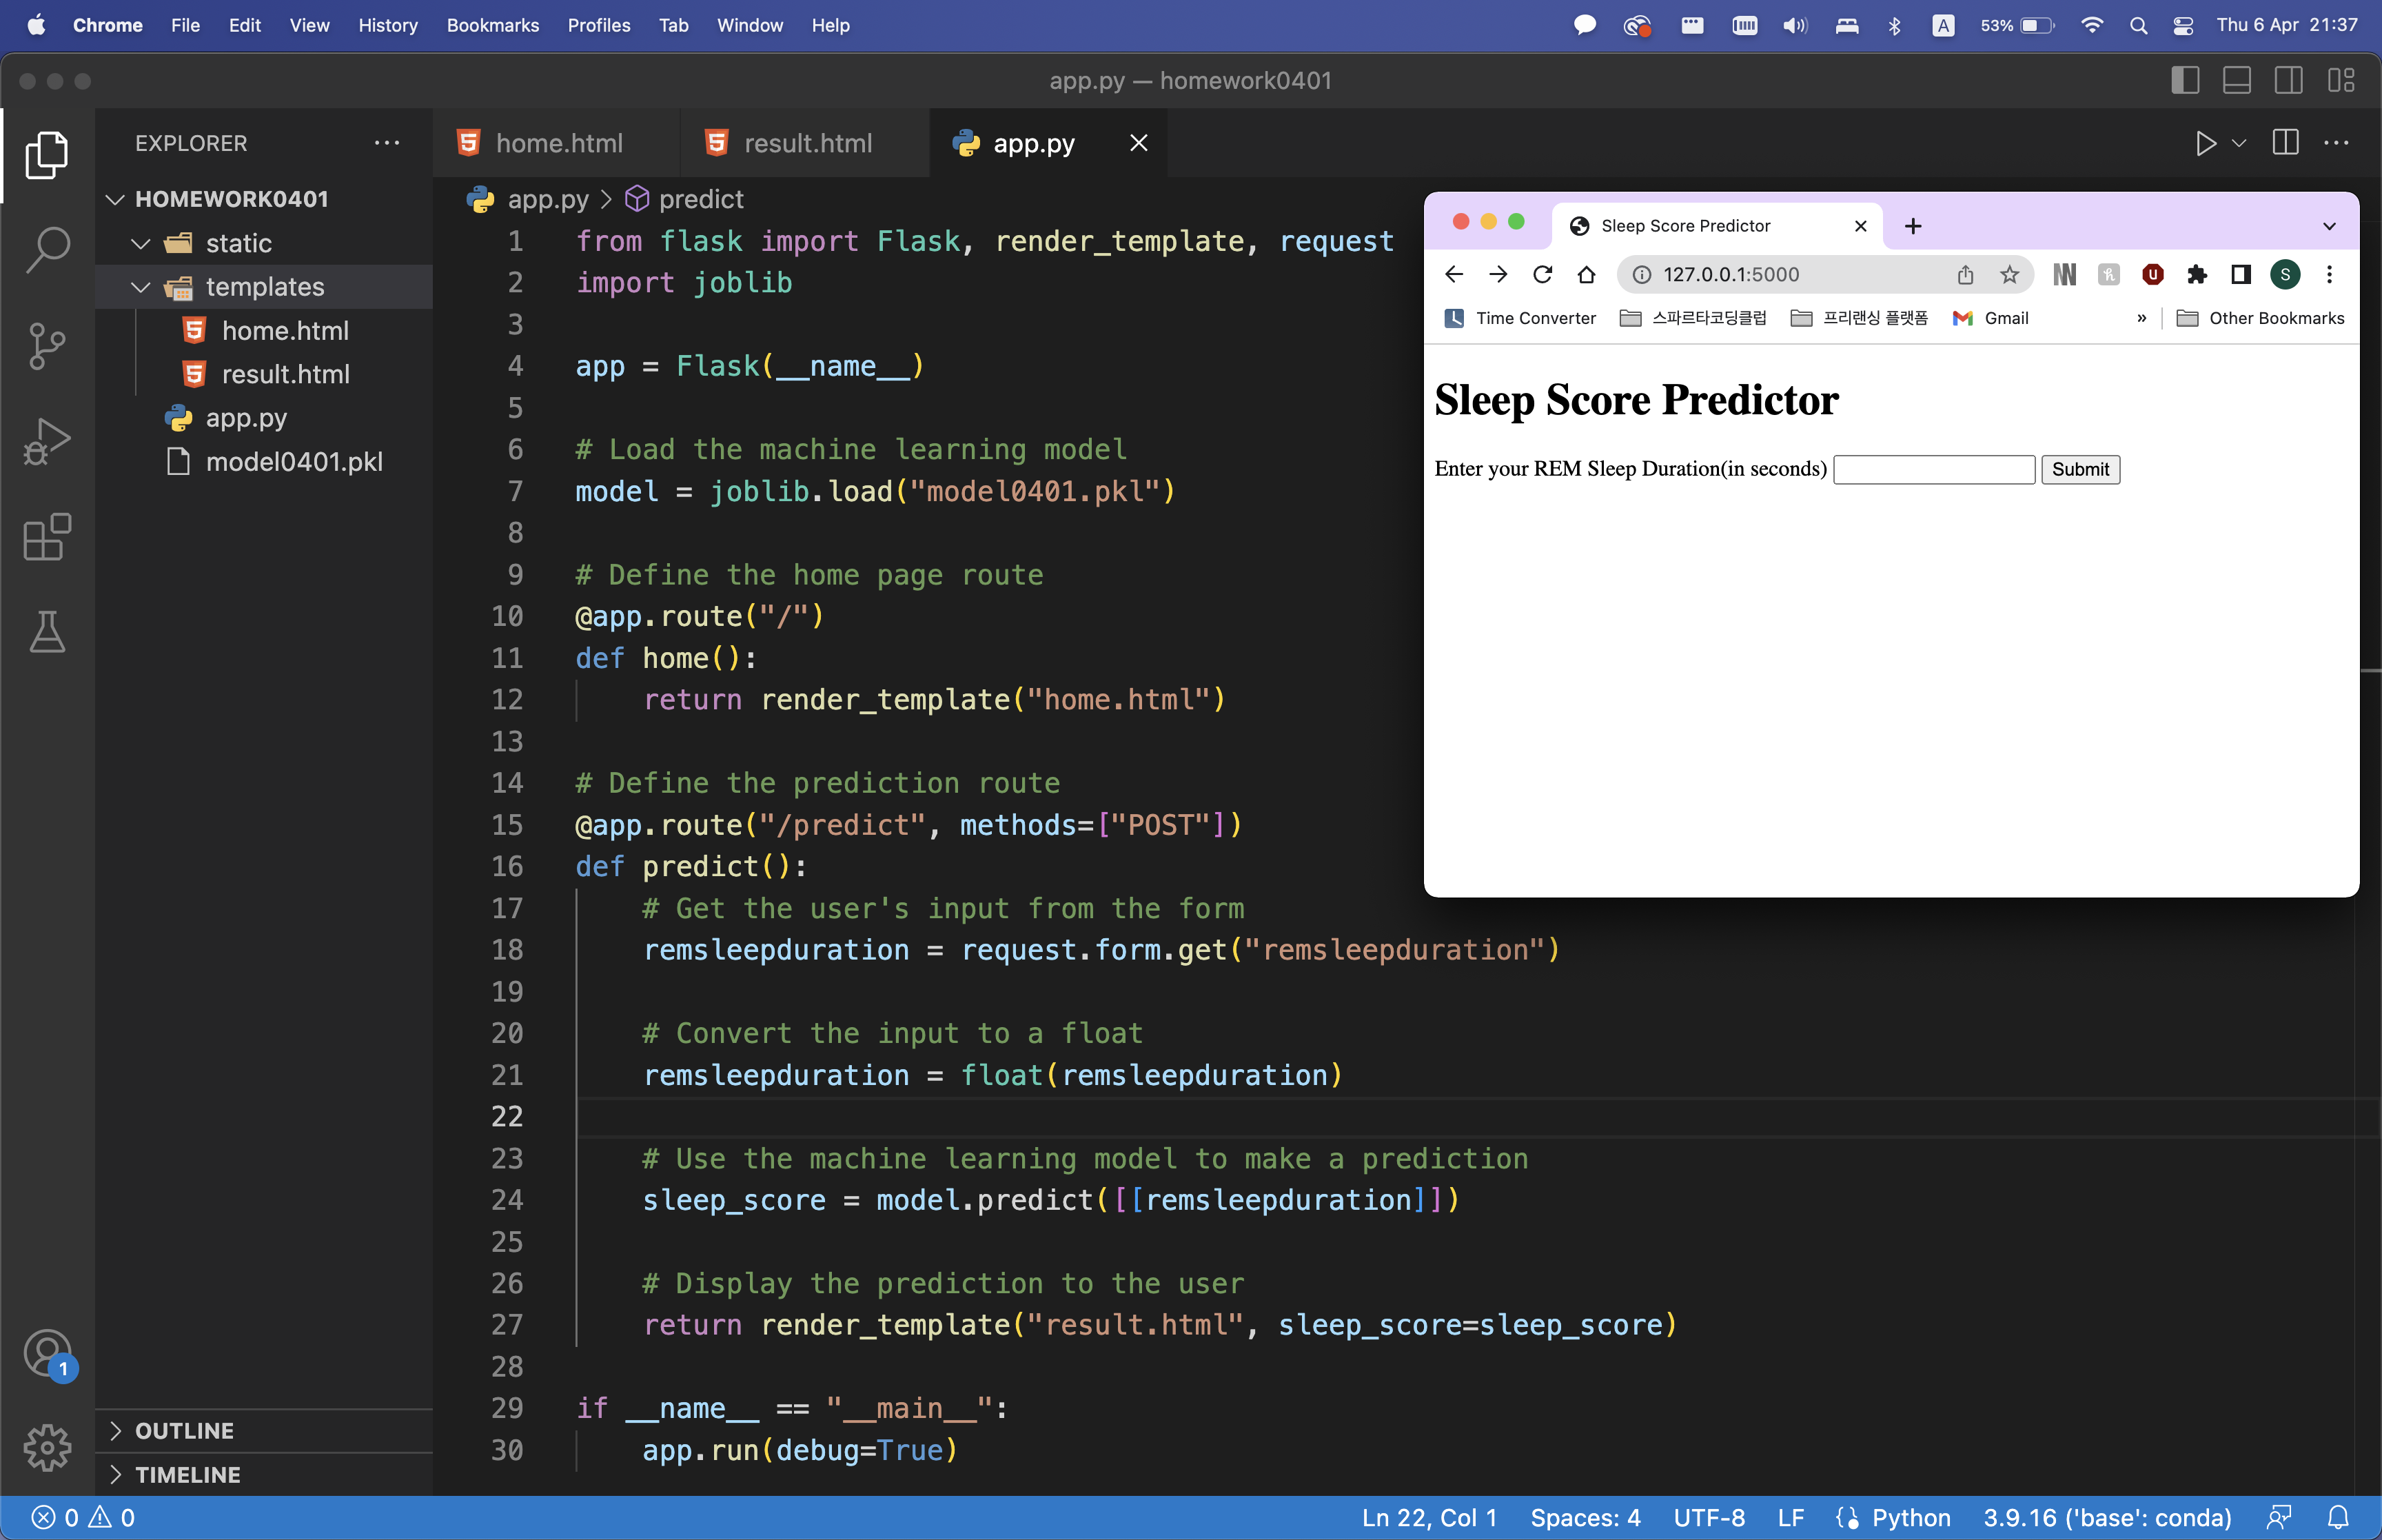Screen dimensions: 2382x1540
Task: Click the Submit button on the web page
Action: [x=2080, y=469]
